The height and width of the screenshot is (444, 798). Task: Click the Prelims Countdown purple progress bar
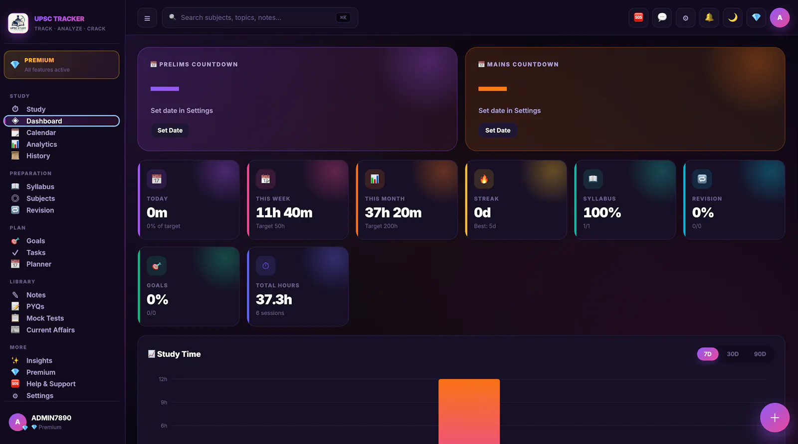tap(165, 89)
